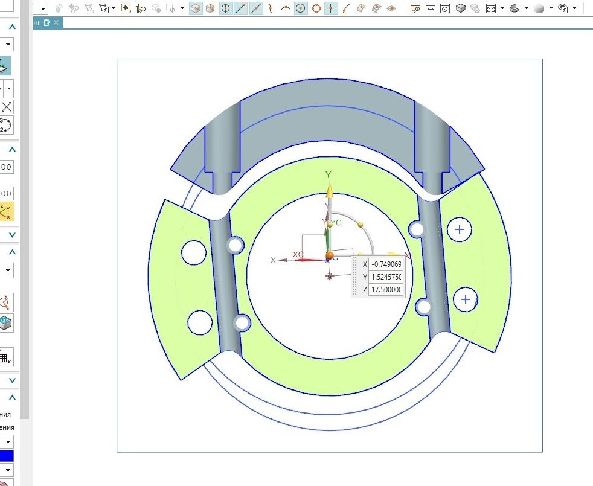Click the Control Point curve snap icon
Image resolution: width=593 pixels, height=486 pixels.
(x=271, y=9)
